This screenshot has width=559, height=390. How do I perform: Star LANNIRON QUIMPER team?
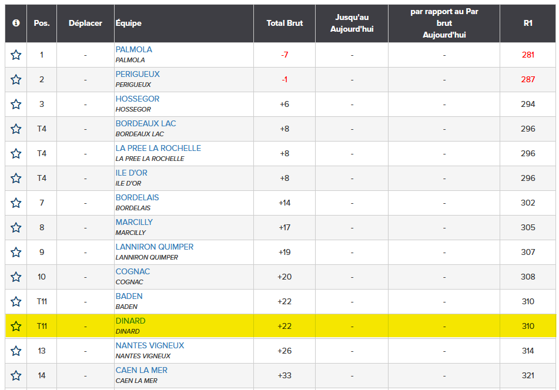click(16, 252)
